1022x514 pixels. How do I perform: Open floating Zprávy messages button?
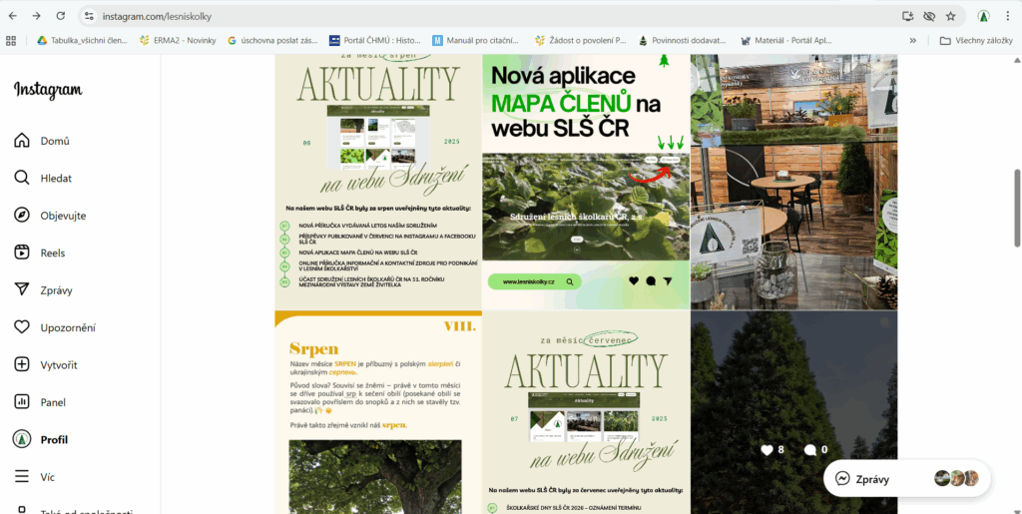[x=906, y=478]
